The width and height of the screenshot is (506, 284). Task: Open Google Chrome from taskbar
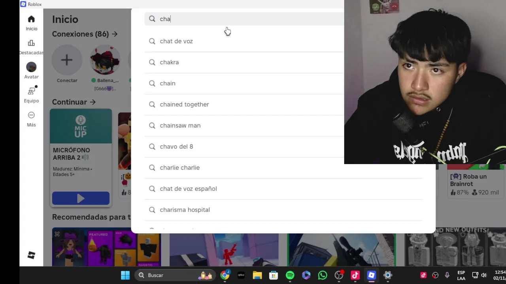[225, 275]
